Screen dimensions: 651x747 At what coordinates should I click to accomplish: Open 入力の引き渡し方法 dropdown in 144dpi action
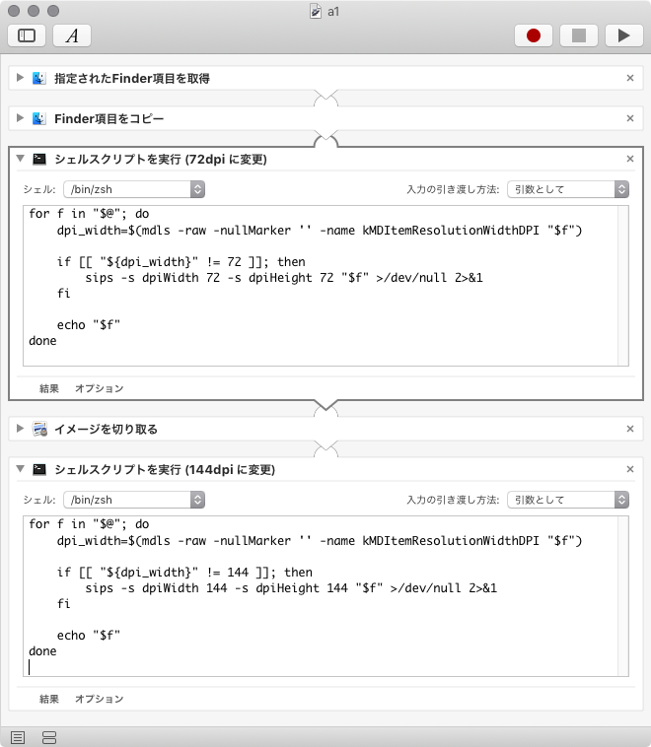point(568,500)
